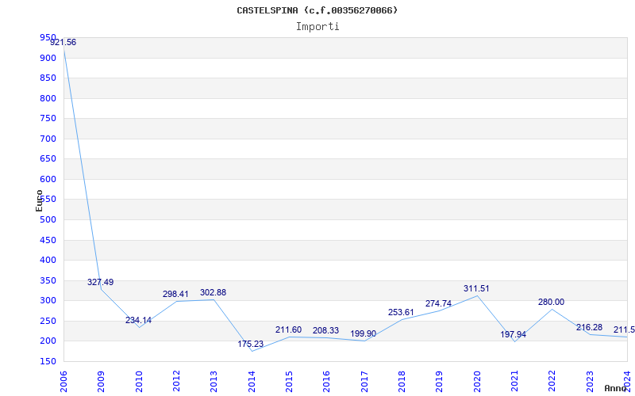Click the 450 y-axis tick label
The width and height of the screenshot is (635, 396).
[48, 241]
